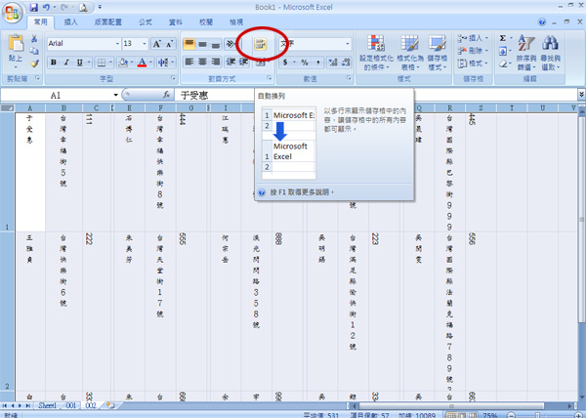Click the Insert cells (插入) button
This screenshot has height=418, width=586.
(473, 38)
